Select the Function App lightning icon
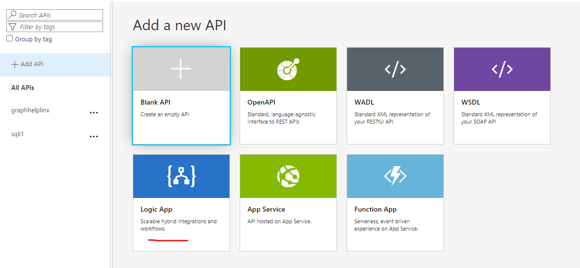 (395, 177)
